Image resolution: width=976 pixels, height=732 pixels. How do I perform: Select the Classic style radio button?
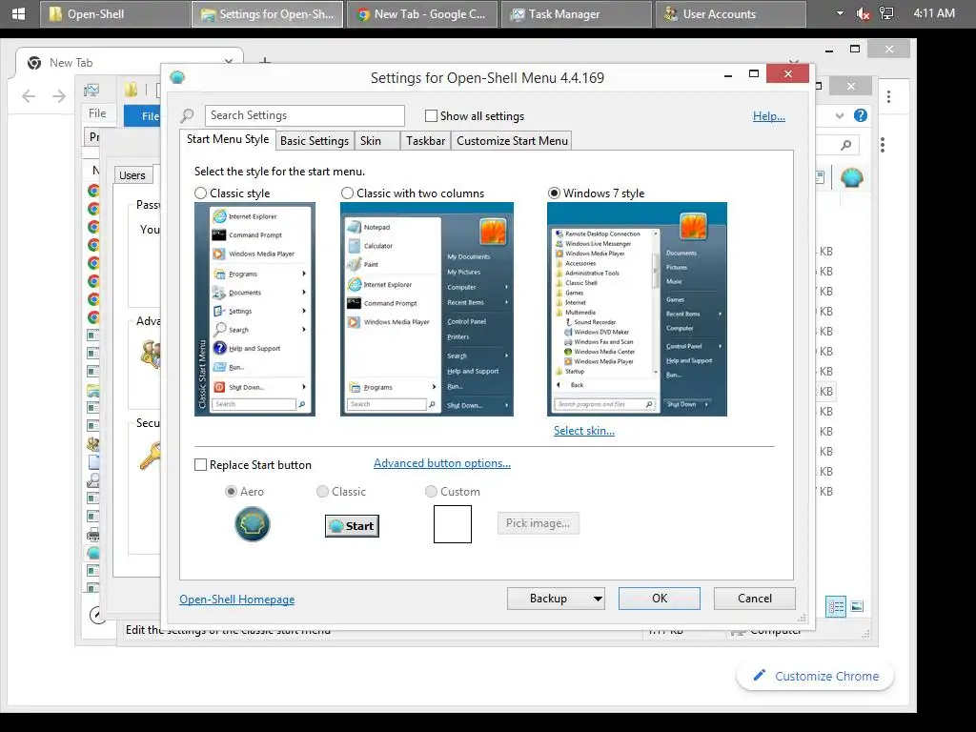200,193
